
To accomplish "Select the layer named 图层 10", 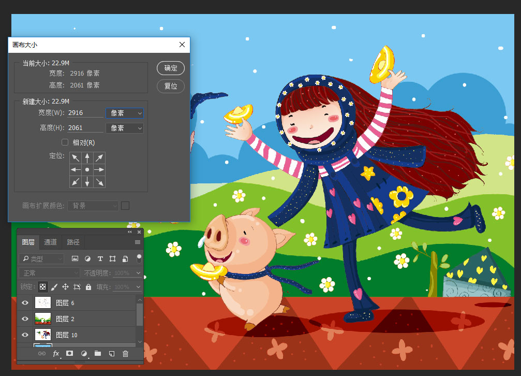I will click(66, 335).
